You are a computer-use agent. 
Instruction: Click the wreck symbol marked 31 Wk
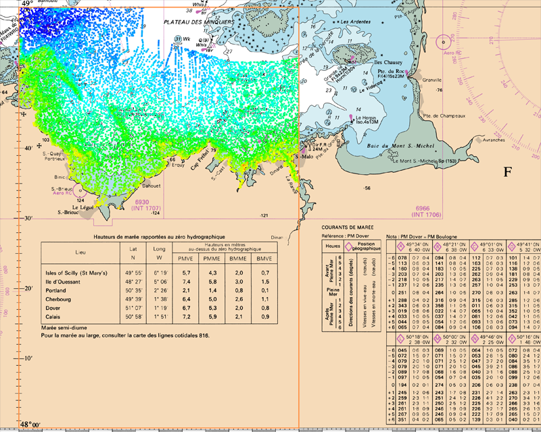(x=178, y=39)
